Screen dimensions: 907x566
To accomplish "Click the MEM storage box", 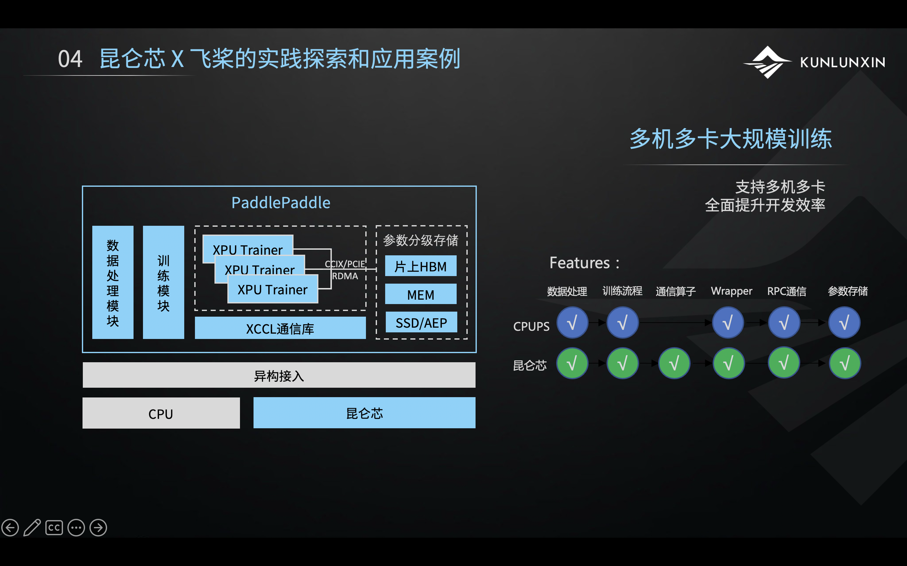I will [421, 294].
